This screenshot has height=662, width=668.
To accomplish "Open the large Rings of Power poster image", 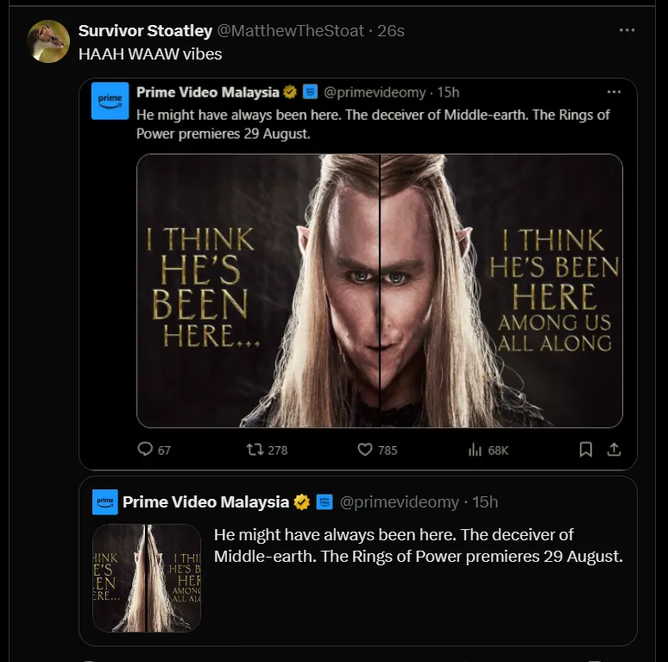I will coord(380,291).
